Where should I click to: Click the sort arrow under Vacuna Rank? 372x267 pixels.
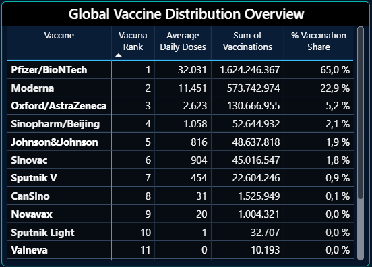[119, 55]
